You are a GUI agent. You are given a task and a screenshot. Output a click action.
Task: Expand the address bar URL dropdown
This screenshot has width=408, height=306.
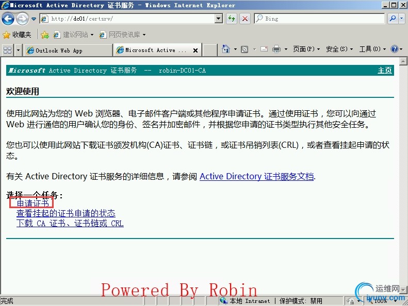[x=219, y=19]
